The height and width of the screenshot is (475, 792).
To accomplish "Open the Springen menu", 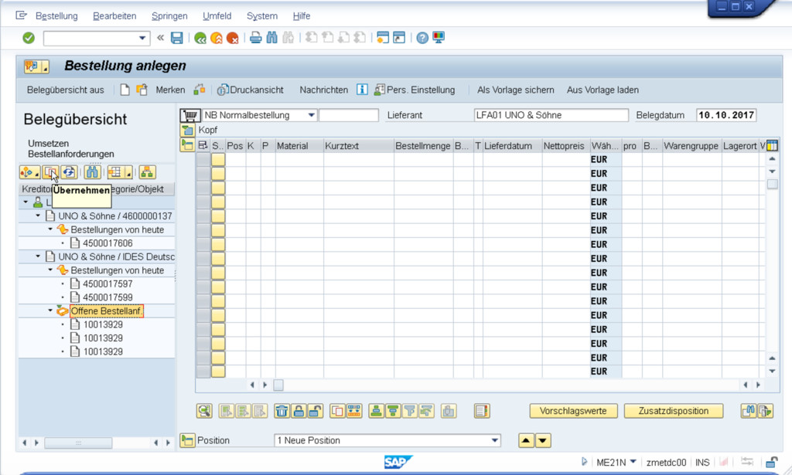I will coord(169,15).
